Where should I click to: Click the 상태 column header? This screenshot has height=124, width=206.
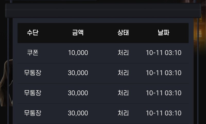[x=123, y=33]
